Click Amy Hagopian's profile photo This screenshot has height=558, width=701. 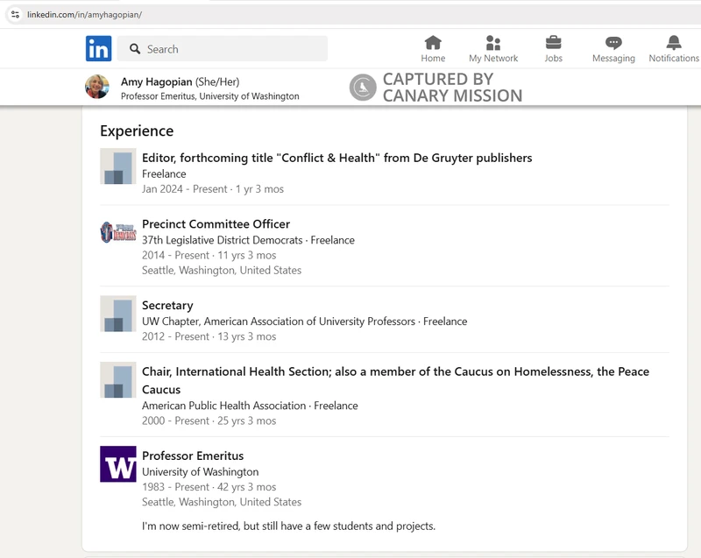97,87
